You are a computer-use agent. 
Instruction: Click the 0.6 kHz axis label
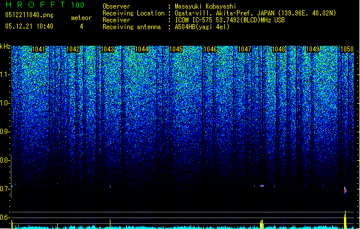coord(5,218)
